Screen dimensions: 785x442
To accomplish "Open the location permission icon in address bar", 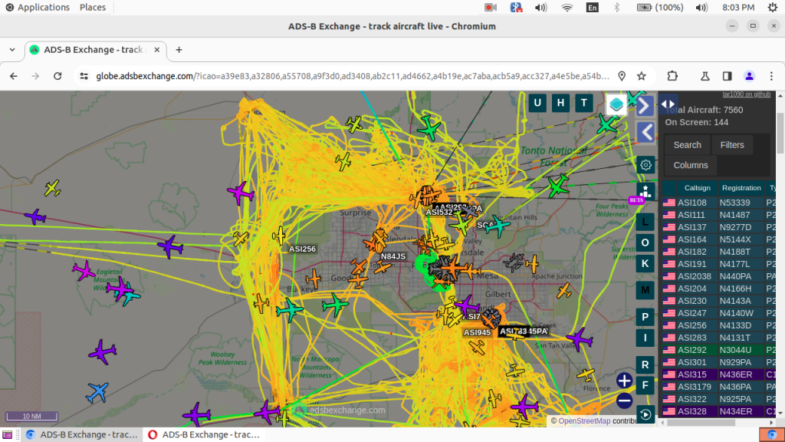I will click(x=622, y=76).
